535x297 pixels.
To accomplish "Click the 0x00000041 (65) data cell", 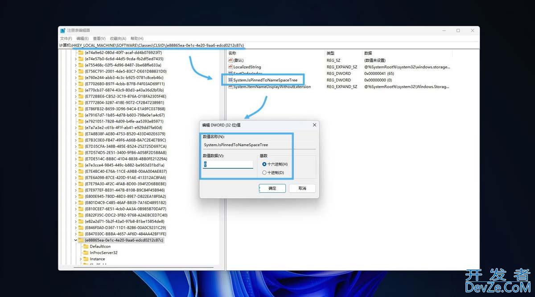I will coord(380,73).
